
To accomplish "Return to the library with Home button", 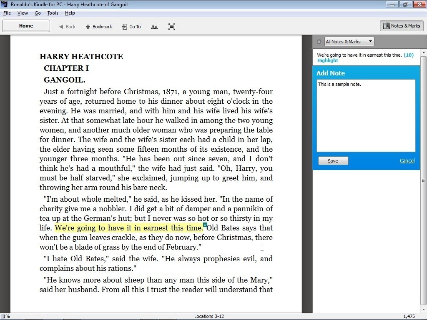I will 26,25.
